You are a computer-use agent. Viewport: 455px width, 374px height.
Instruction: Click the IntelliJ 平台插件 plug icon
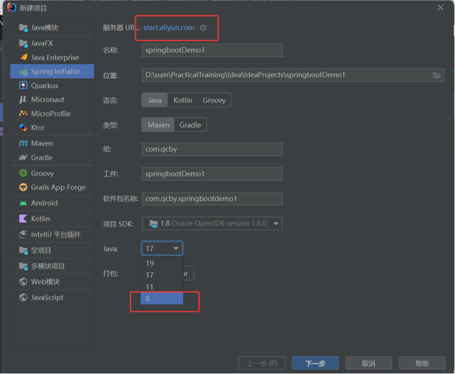23,234
